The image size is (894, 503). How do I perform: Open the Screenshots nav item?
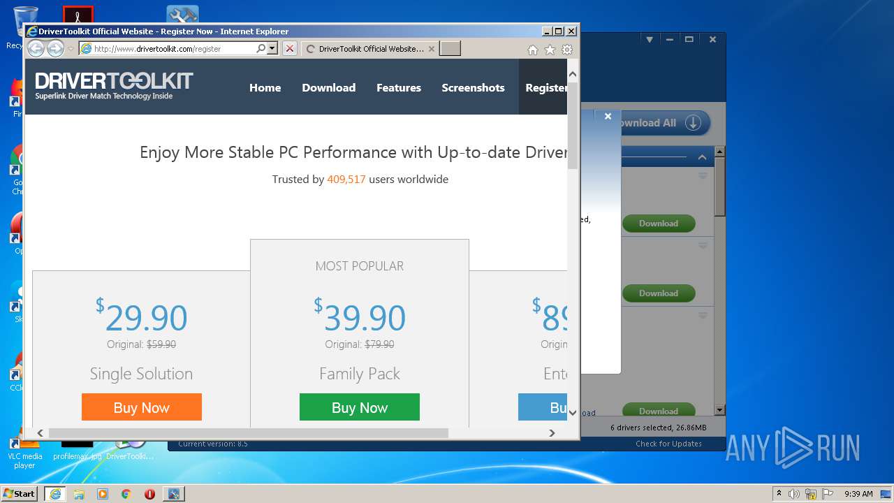coord(473,87)
